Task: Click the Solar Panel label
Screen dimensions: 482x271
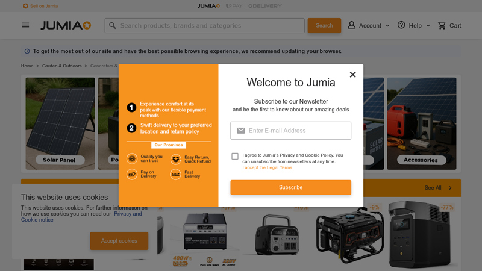Action: tap(59, 160)
